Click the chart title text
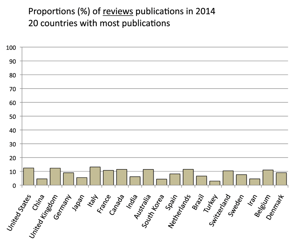 [122, 12]
